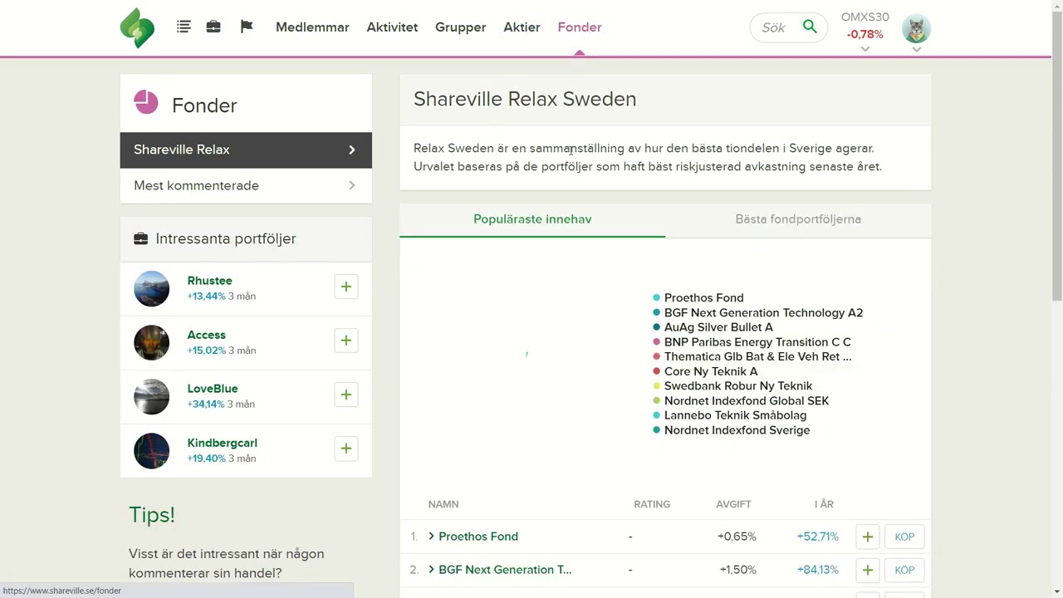Screen dimensions: 1063x598
Task: Go to Medlemmar in the navigation
Action: pos(312,27)
